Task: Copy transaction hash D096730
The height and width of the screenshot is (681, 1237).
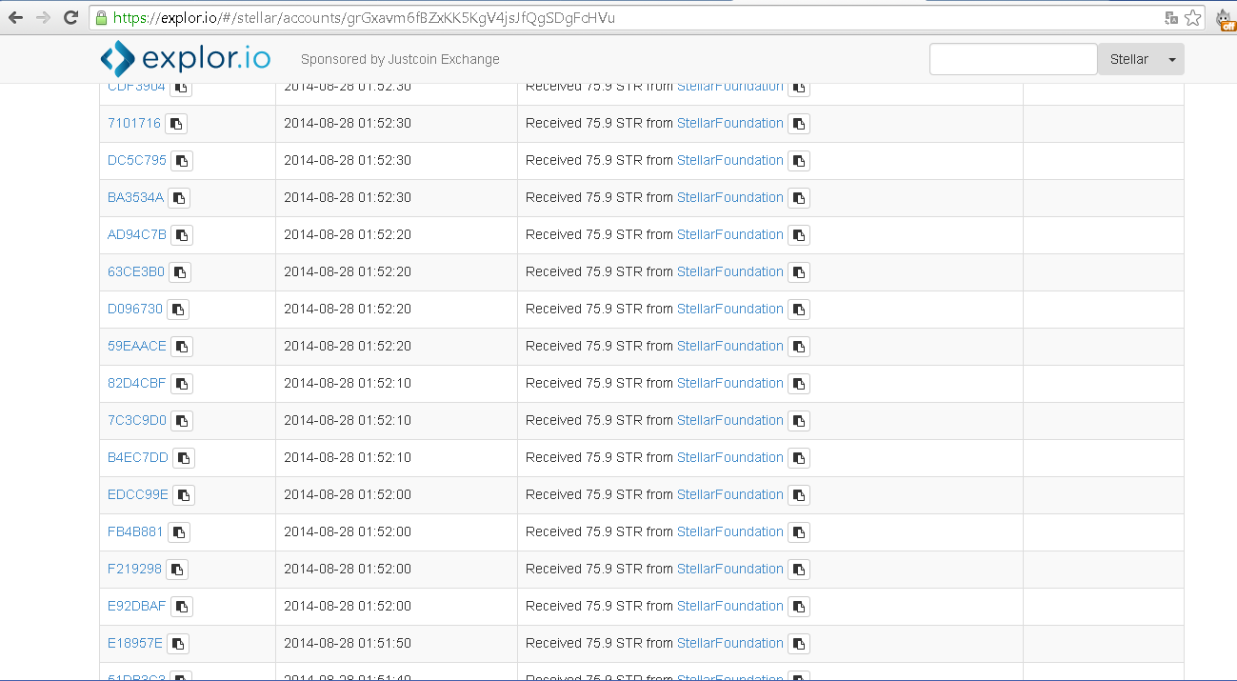Action: point(178,310)
